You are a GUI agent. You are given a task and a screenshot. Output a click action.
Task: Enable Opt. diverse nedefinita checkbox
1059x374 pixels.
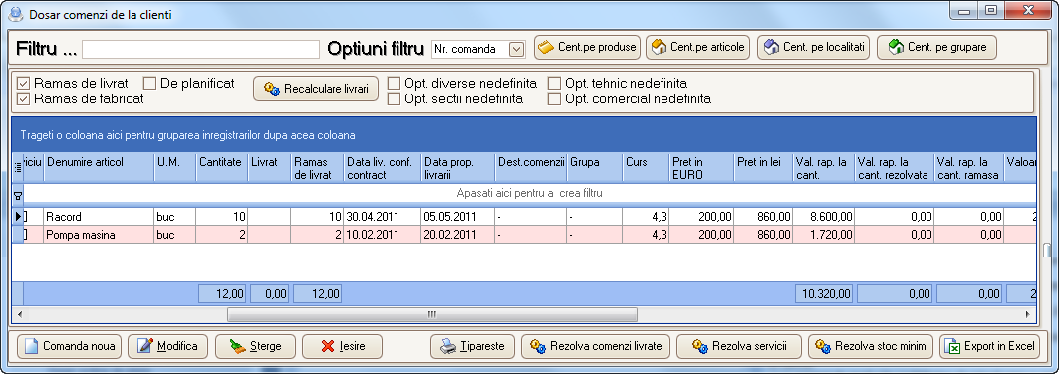[x=394, y=84]
